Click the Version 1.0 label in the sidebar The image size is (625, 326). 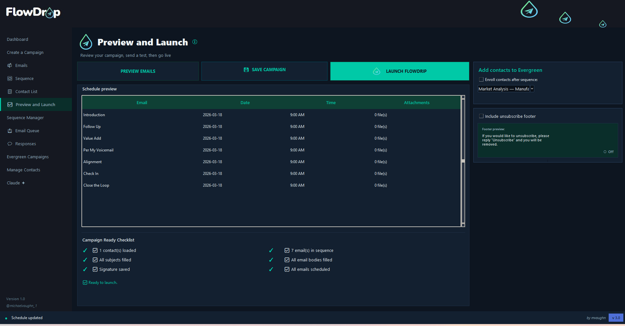[x=16, y=299]
